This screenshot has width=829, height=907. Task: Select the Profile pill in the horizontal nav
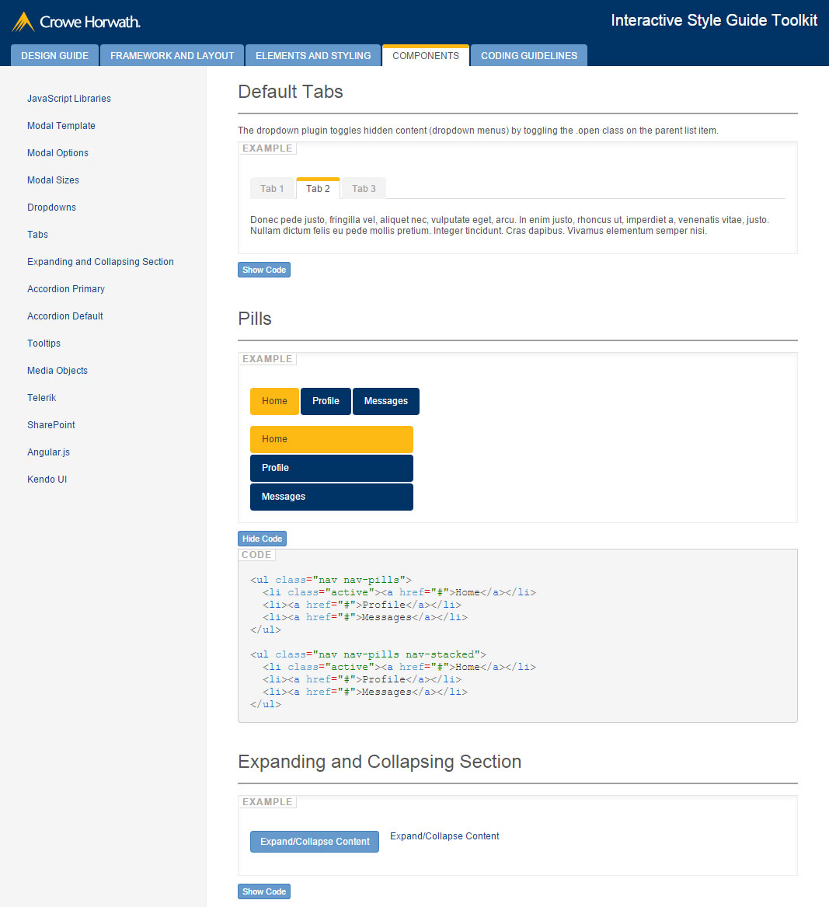click(326, 401)
